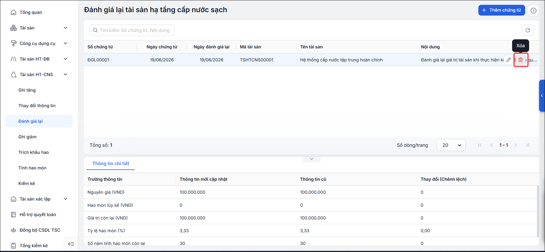Collapse the sidebar with the arrow icon
This screenshot has width=545, height=252.
[71, 244]
